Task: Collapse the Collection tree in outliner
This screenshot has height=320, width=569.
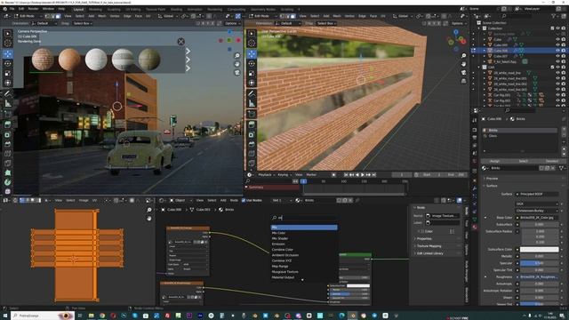Action: (x=479, y=28)
